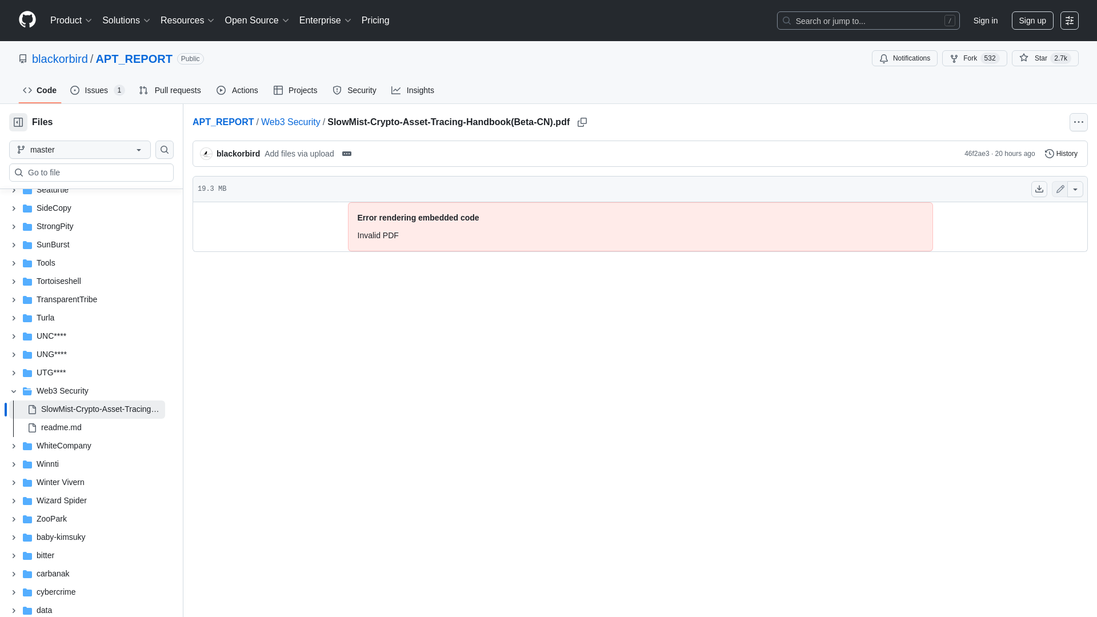This screenshot has width=1097, height=617.
Task: Open the APT_REPORT repository title link
Action: (134, 59)
